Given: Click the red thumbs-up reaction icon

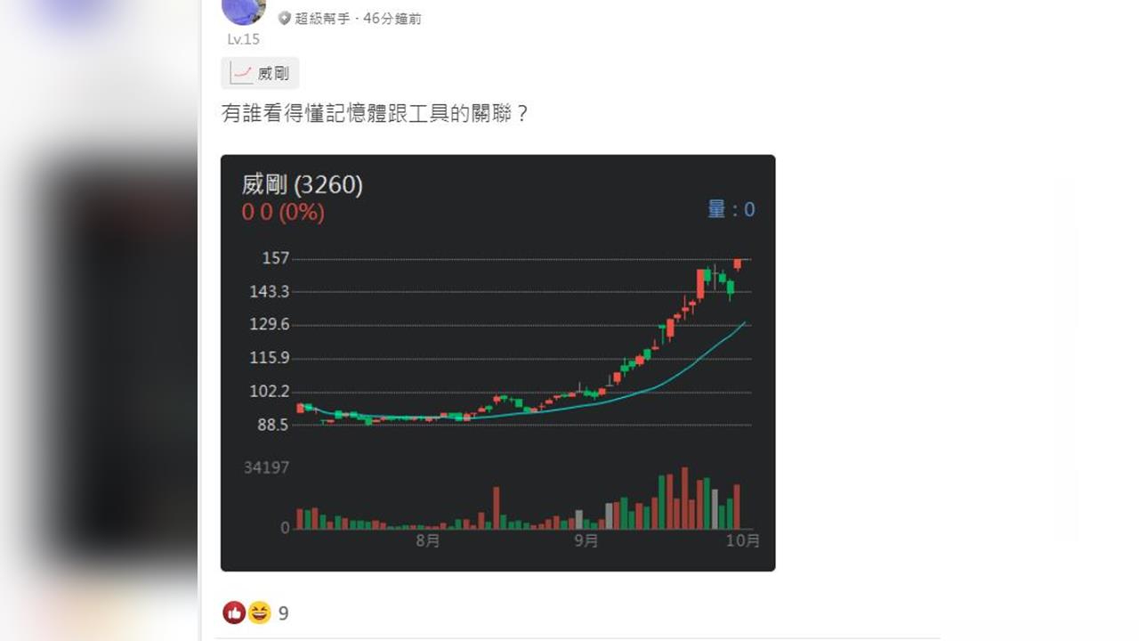Looking at the screenshot, I should tap(234, 613).
